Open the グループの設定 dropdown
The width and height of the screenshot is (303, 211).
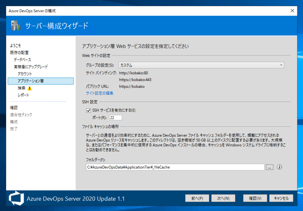coord(201,65)
